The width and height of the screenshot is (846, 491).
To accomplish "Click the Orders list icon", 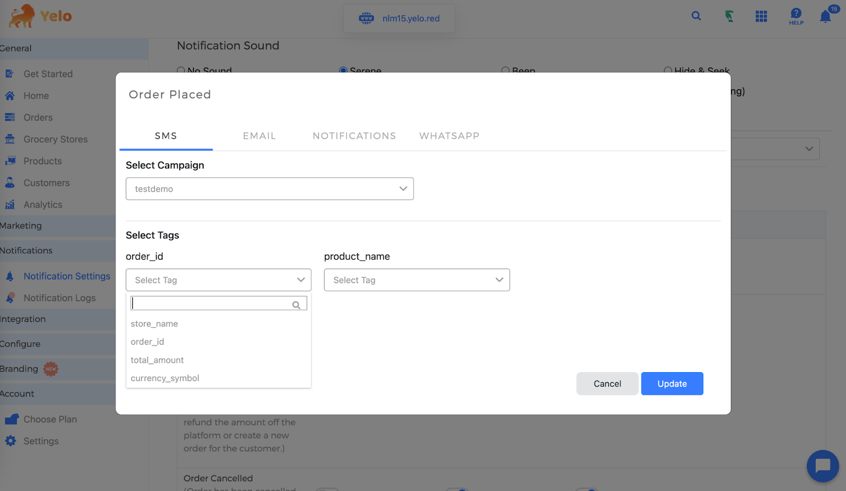I will point(10,117).
